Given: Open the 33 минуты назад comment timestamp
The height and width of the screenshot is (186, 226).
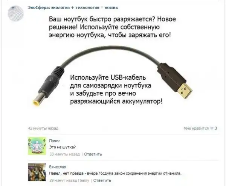Looking at the screenshot, I should tap(64, 154).
